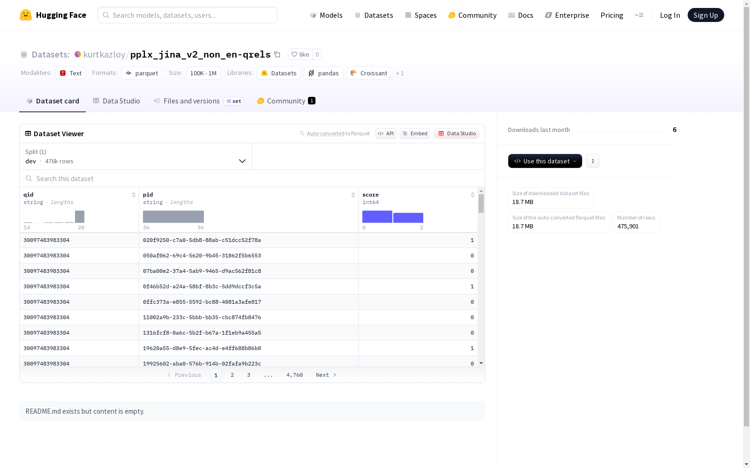Focus the Search models, datasets, users field
The height and width of the screenshot is (468, 750).
(187, 15)
